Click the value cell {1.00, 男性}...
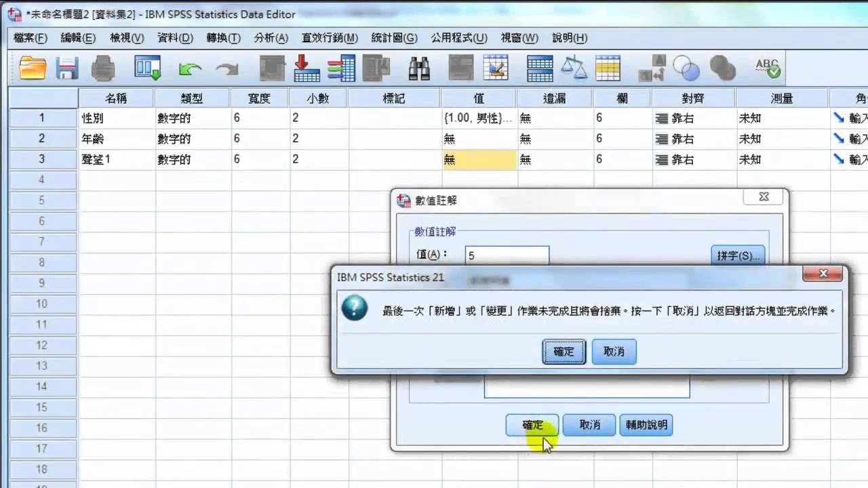Viewport: 868px width, 488px height. pos(479,118)
